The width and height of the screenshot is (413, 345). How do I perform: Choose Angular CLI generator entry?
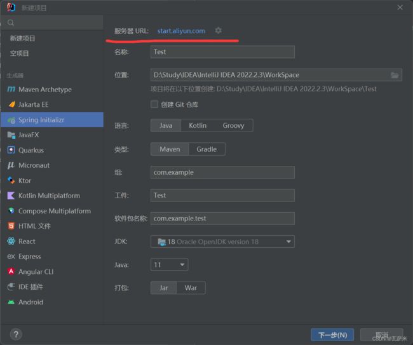point(52,271)
